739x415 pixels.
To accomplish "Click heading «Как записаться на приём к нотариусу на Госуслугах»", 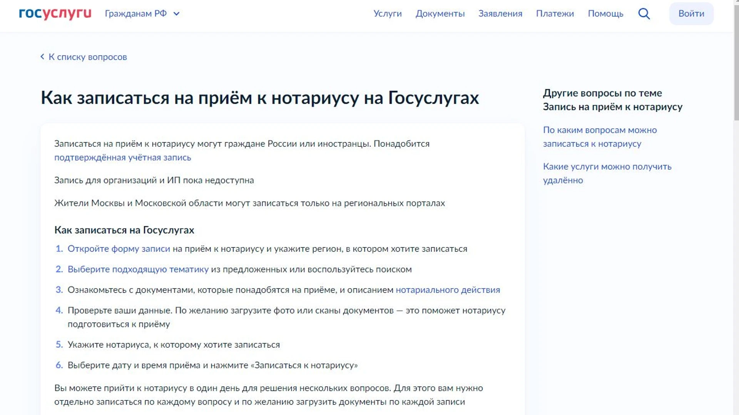I will pyautogui.click(x=260, y=98).
